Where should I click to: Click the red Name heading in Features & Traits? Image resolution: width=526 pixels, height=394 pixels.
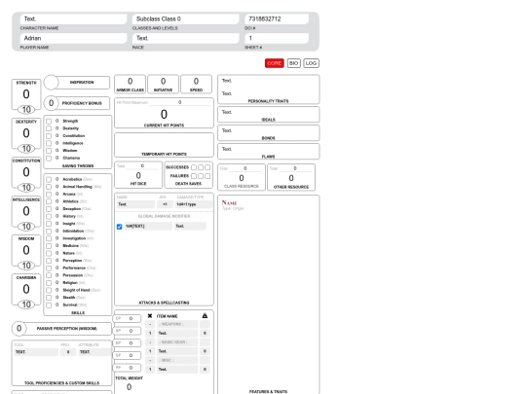[230, 202]
